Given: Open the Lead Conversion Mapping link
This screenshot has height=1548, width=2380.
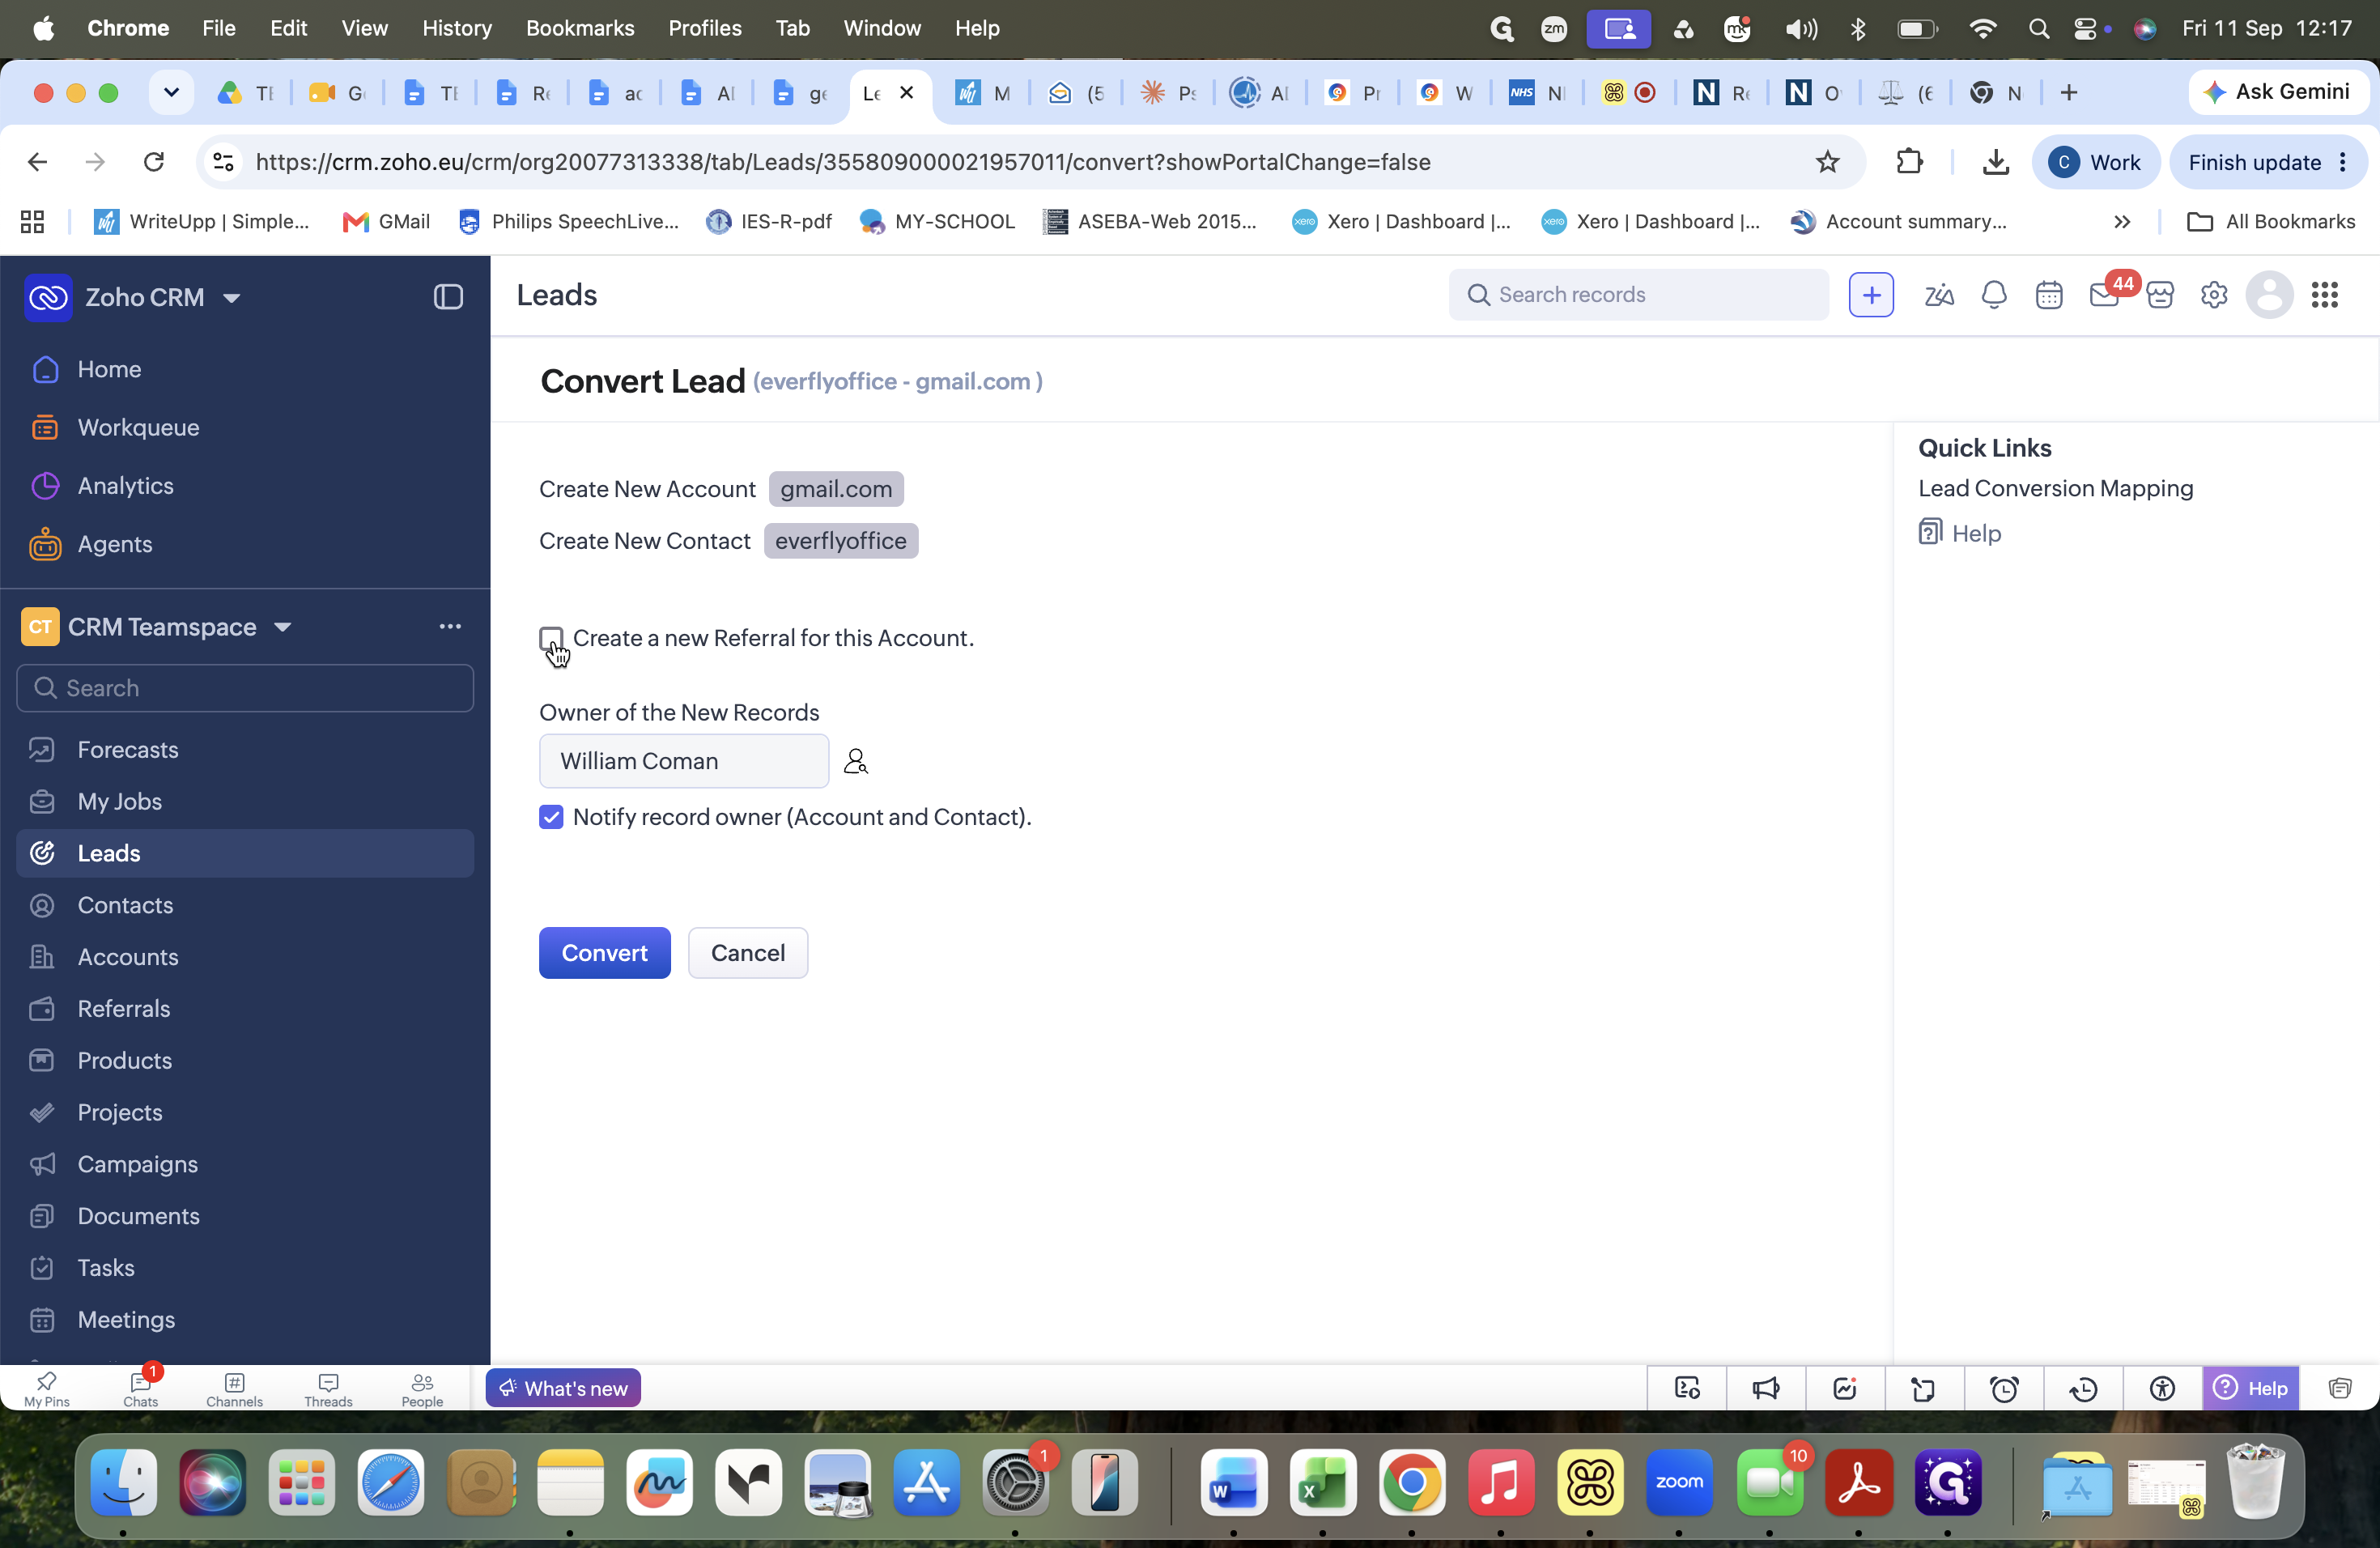Looking at the screenshot, I should pyautogui.click(x=2055, y=488).
